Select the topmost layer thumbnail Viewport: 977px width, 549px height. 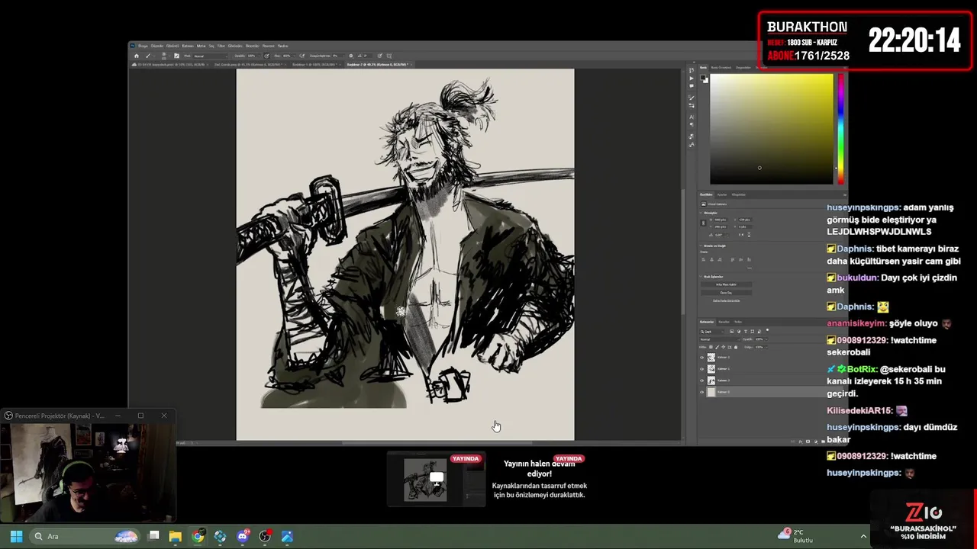click(x=711, y=358)
